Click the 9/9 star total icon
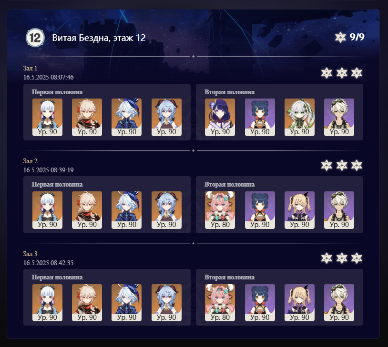This screenshot has width=388, height=347. pyautogui.click(x=340, y=38)
